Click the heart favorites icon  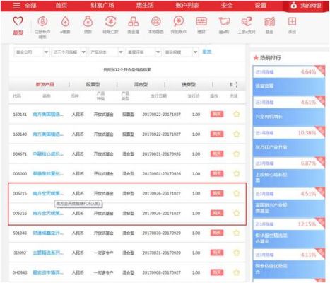pyautogui.click(x=18, y=22)
